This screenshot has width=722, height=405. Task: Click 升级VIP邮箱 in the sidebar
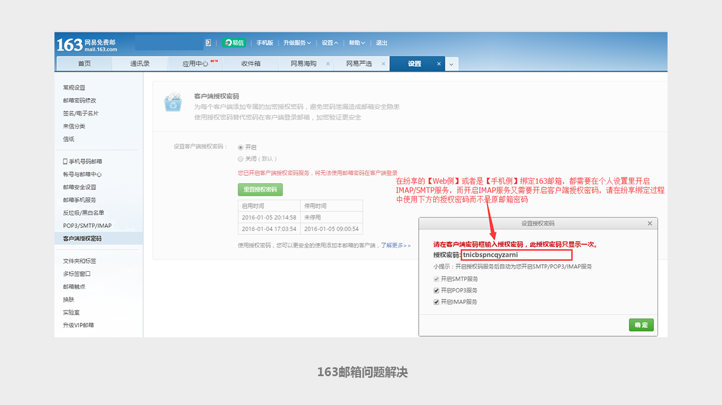pyautogui.click(x=78, y=325)
